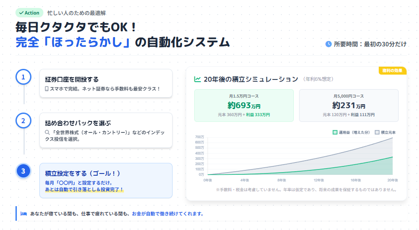Click the checkmark icon in Action badge
Screen dimensions: 419x230
21,13
